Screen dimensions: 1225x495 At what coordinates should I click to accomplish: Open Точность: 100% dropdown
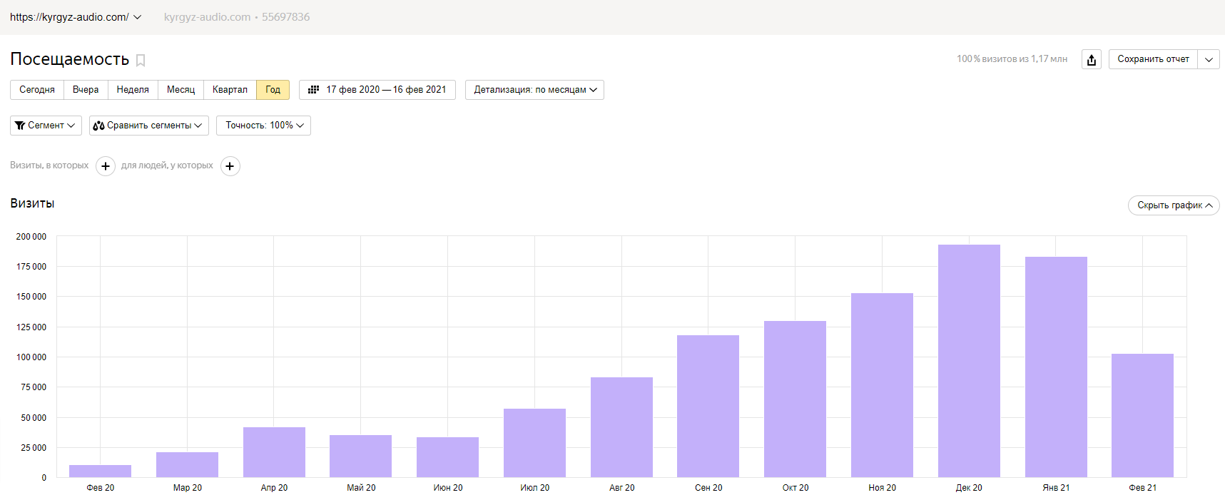pyautogui.click(x=263, y=126)
